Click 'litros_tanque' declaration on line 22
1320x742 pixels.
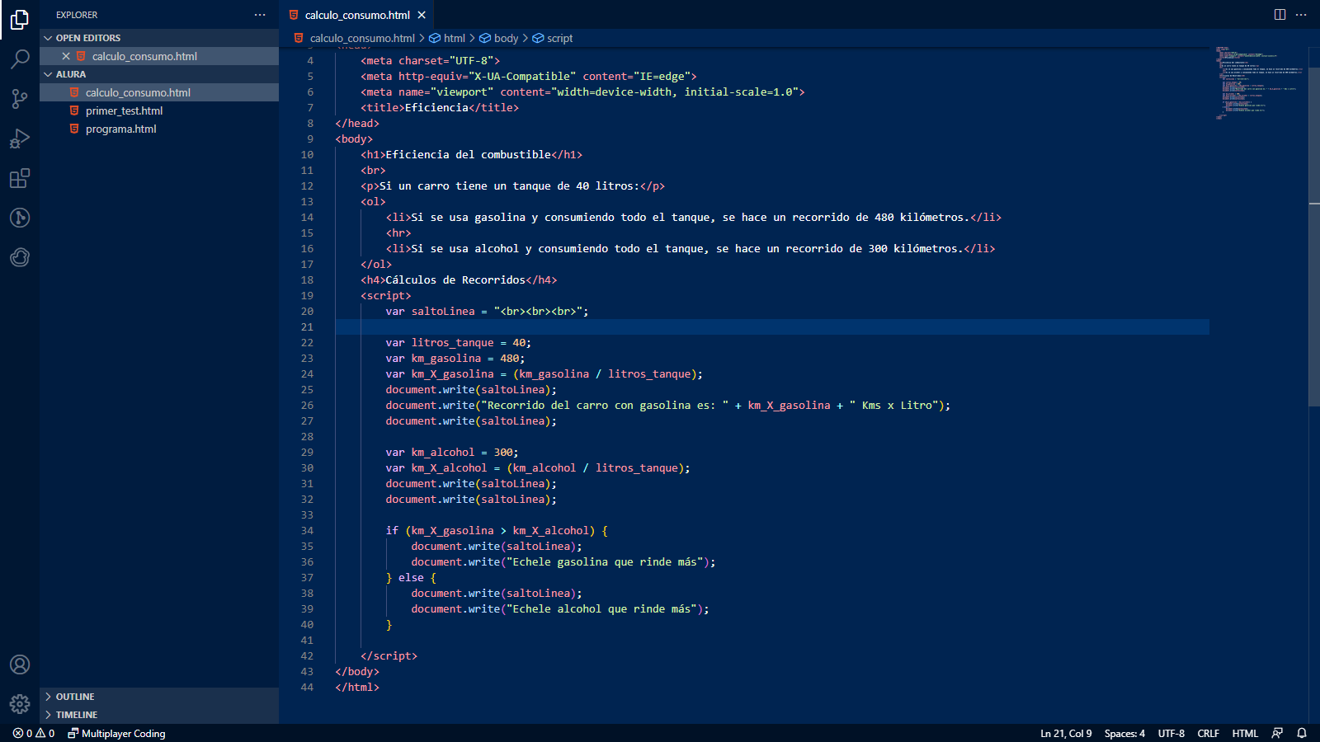click(x=452, y=342)
